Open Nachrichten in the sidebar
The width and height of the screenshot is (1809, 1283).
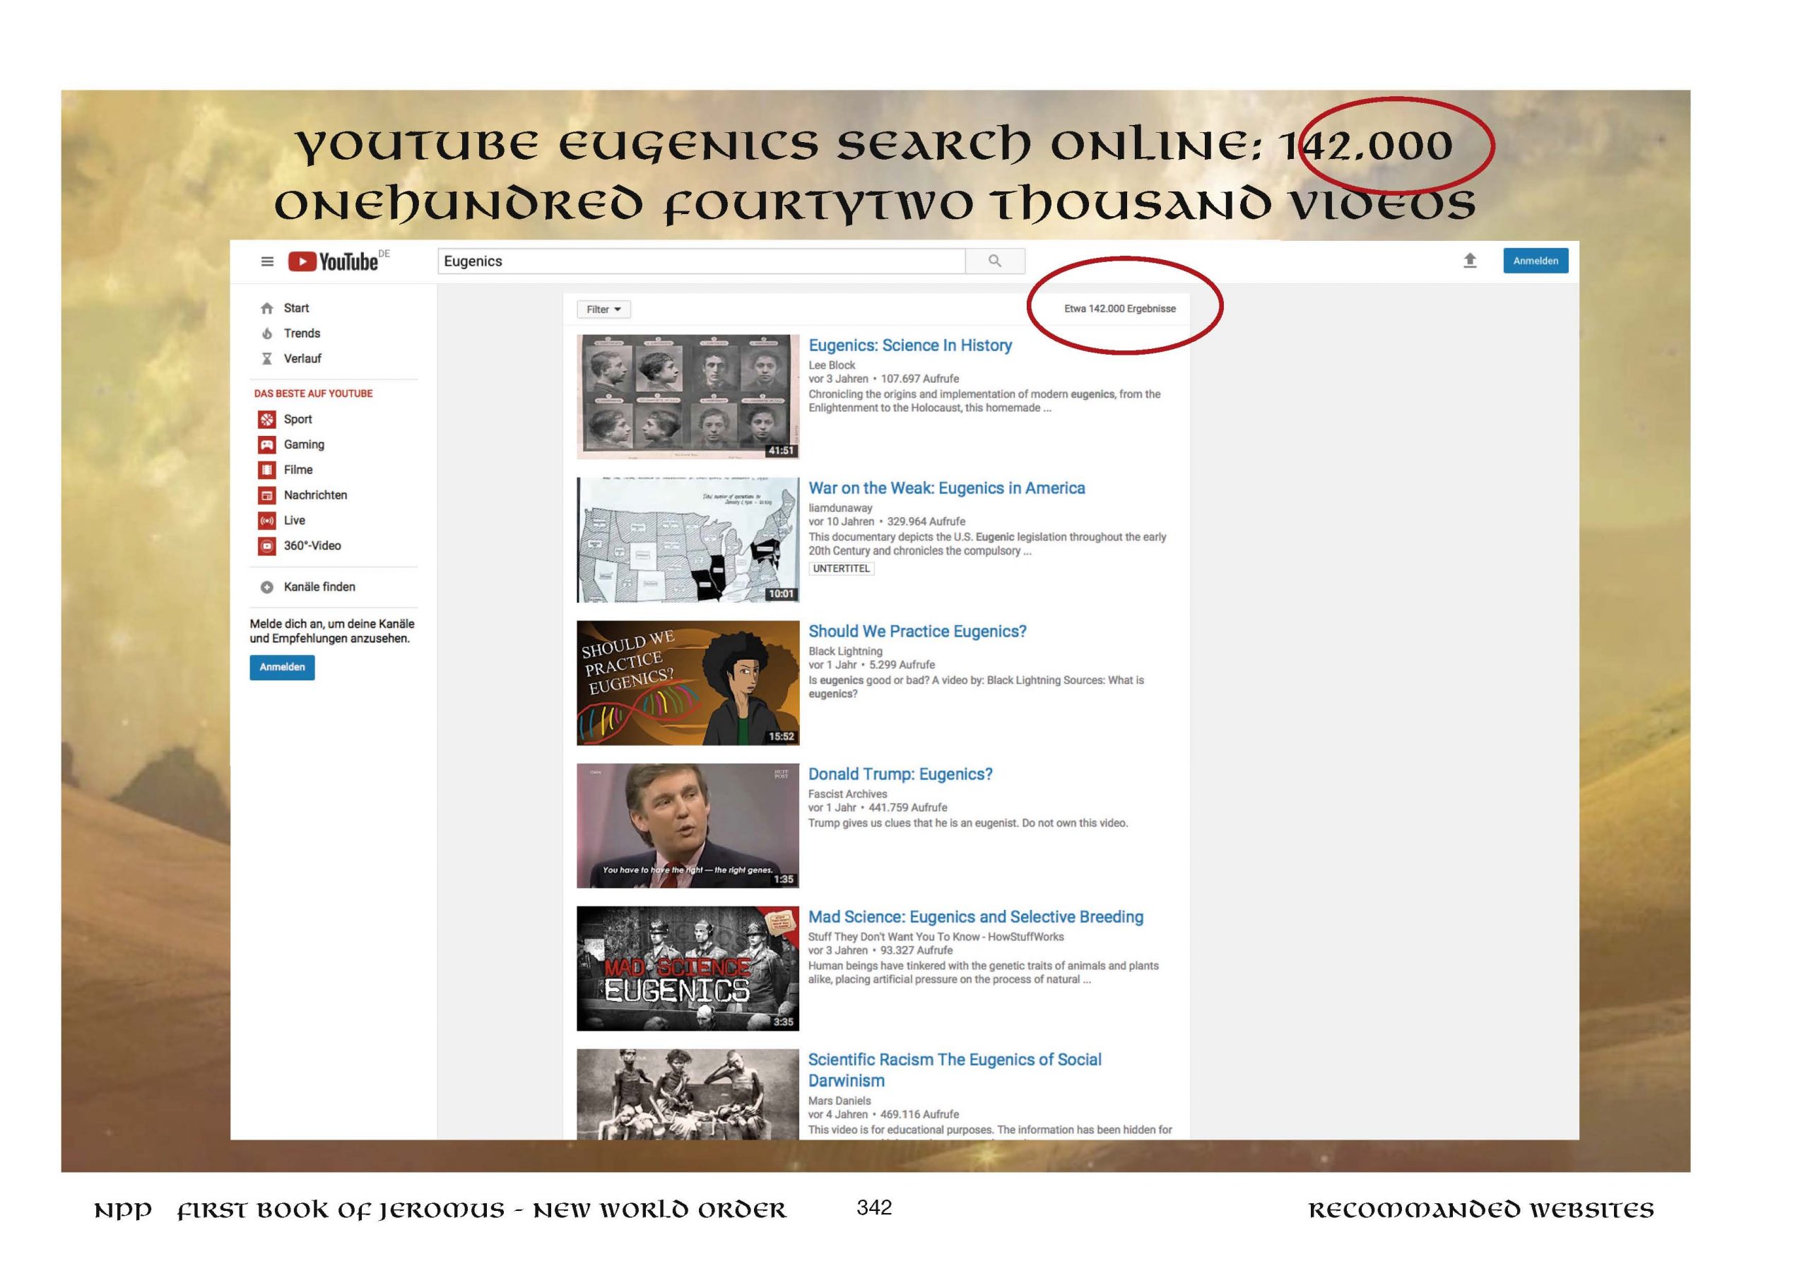(x=315, y=495)
